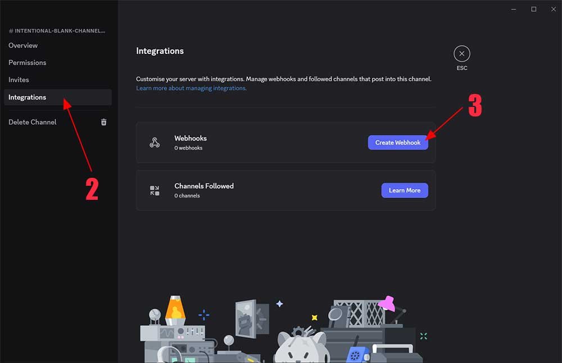
Task: Maximize the Discord window
Action: click(x=534, y=9)
